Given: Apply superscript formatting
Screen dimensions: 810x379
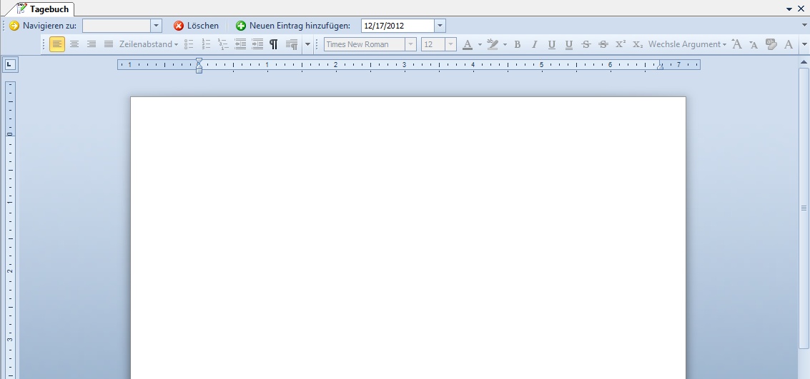Looking at the screenshot, I should coord(621,44).
